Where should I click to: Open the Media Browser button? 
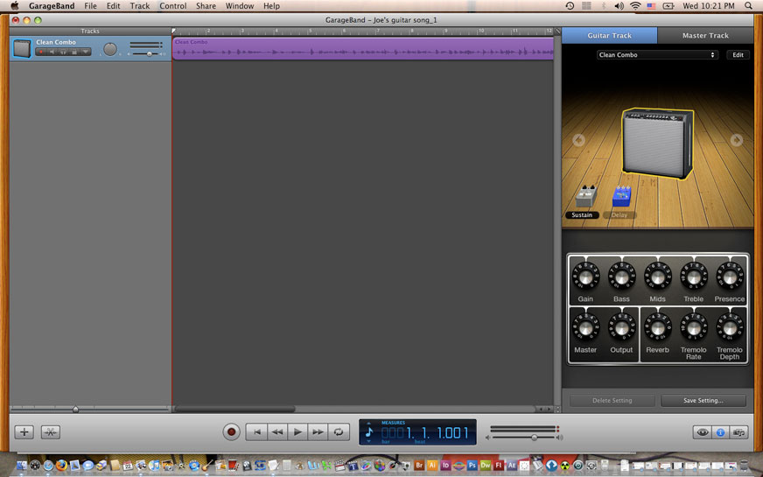tap(738, 432)
